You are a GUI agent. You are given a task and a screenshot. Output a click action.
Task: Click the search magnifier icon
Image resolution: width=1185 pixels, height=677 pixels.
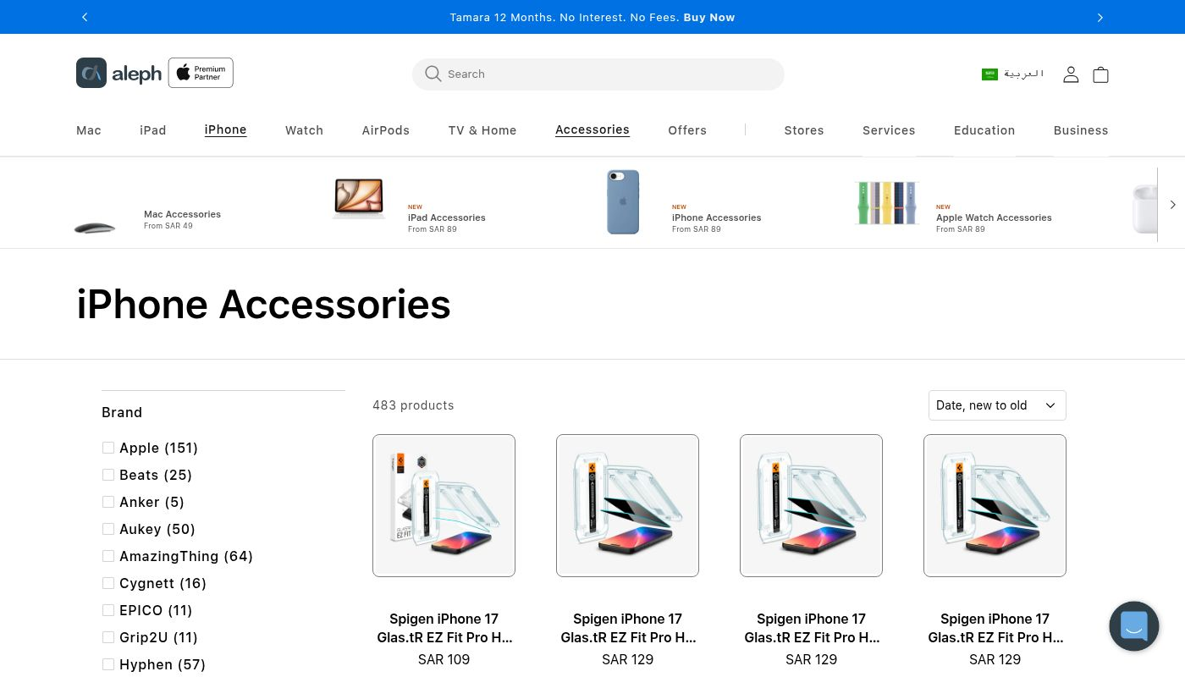[433, 74]
